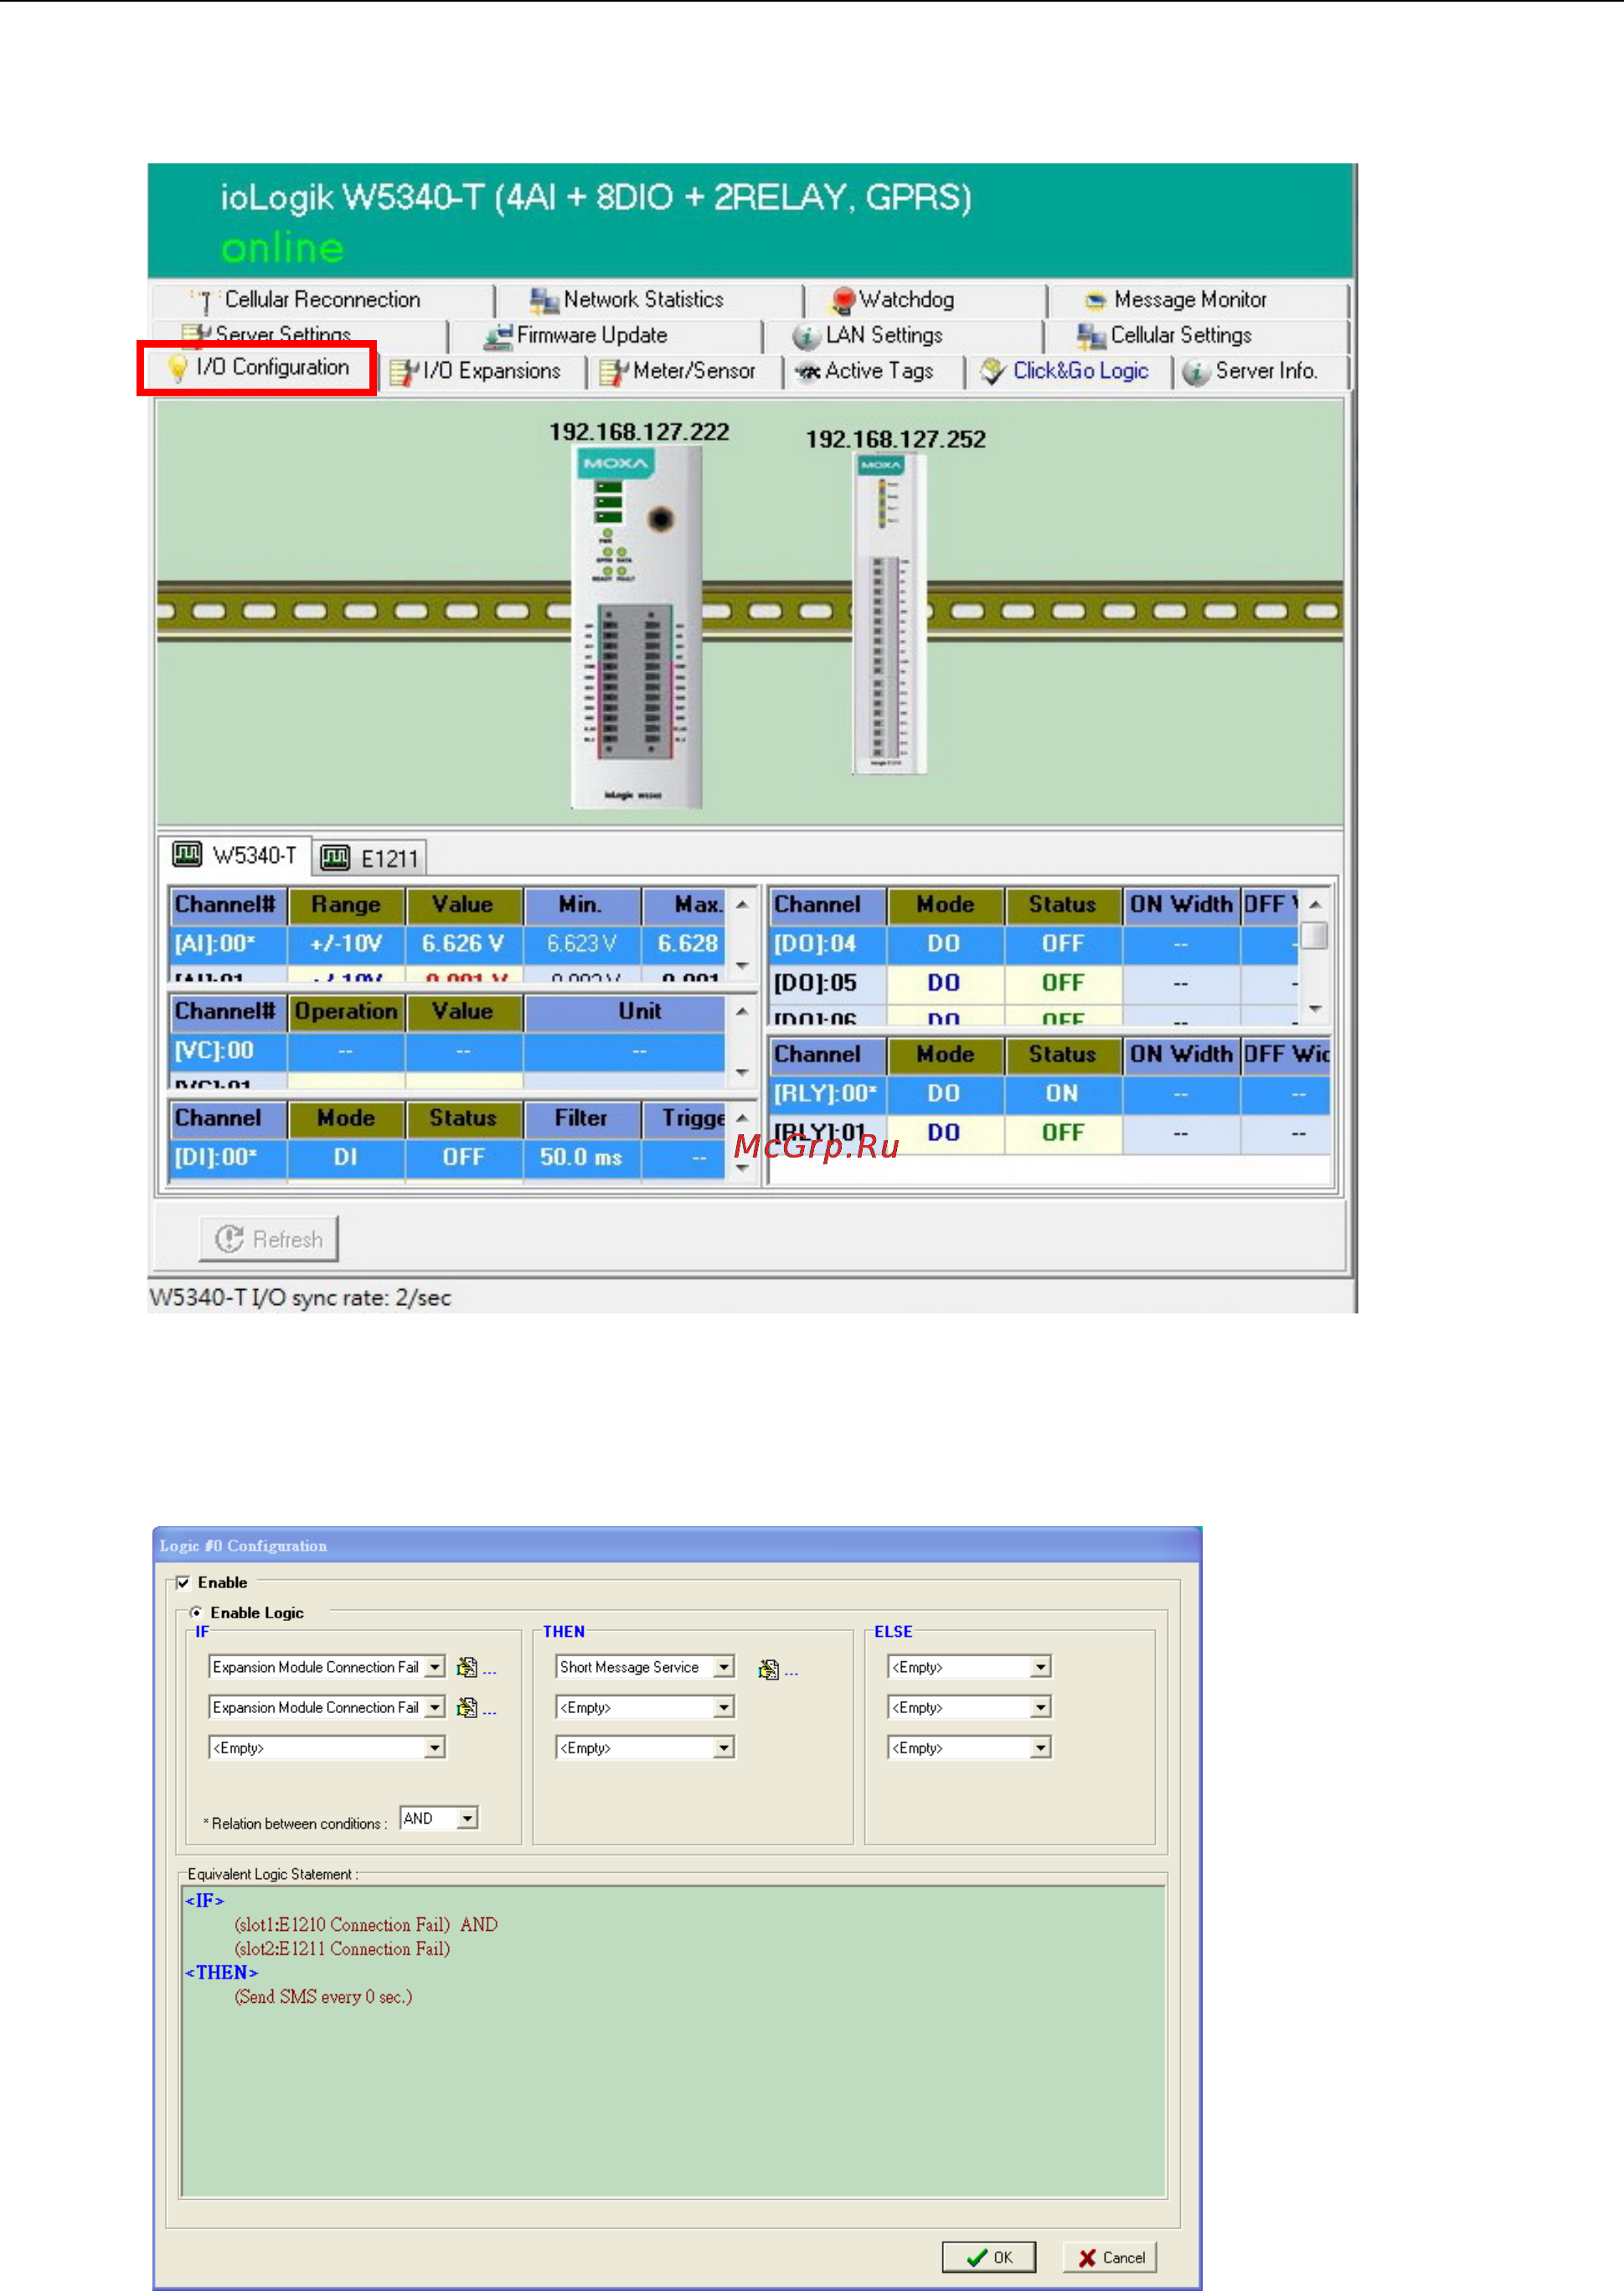Open the Click&Go Logic tab

tap(1065, 371)
